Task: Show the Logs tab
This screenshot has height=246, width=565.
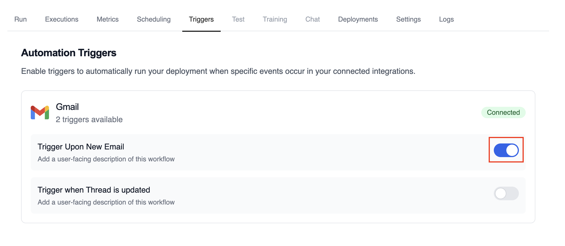Action: tap(446, 19)
